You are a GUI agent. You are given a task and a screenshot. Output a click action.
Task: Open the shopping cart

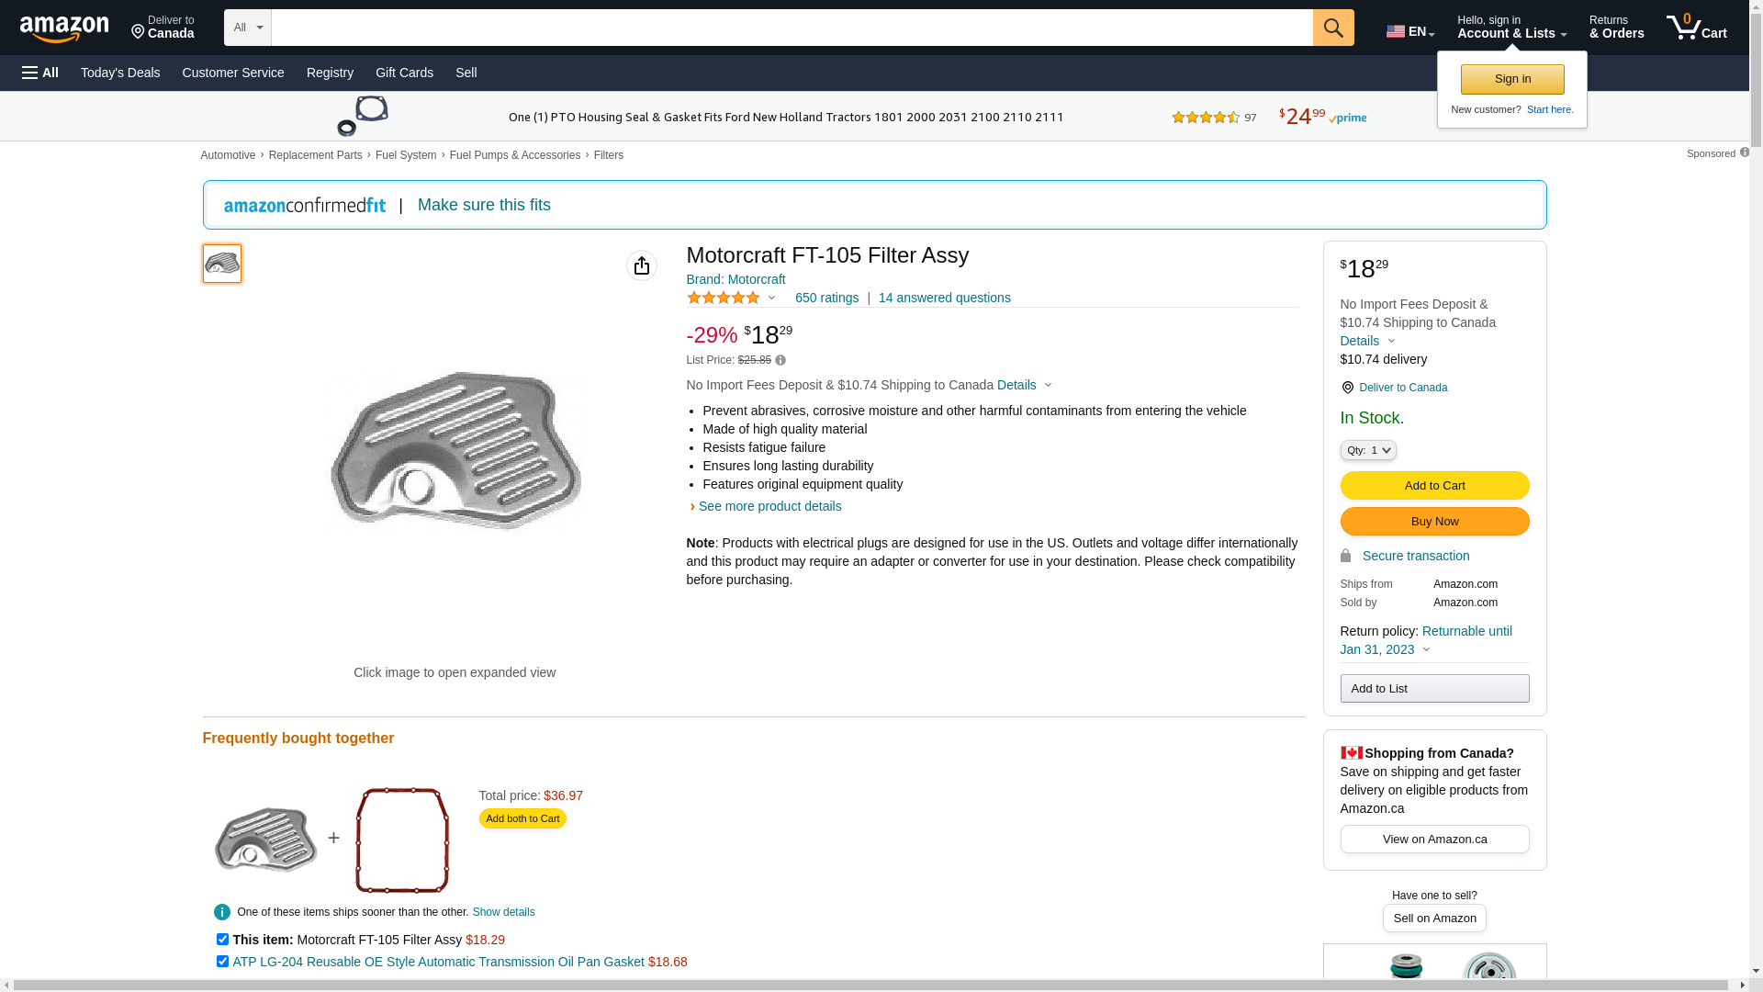point(1697,28)
